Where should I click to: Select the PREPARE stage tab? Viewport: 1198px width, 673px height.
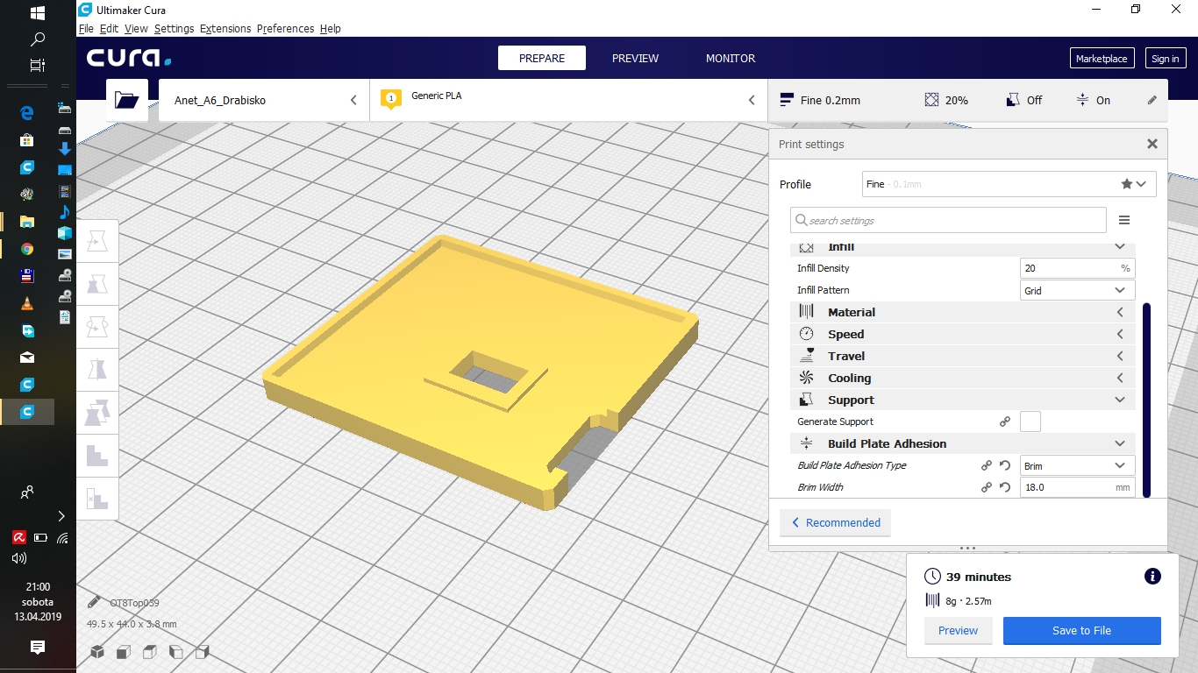542,58
